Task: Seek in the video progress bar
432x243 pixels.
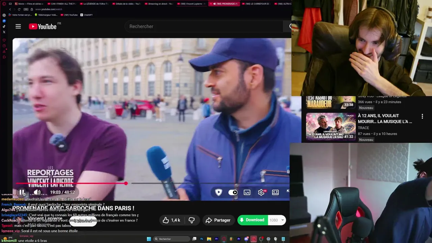Action: tap(153, 183)
